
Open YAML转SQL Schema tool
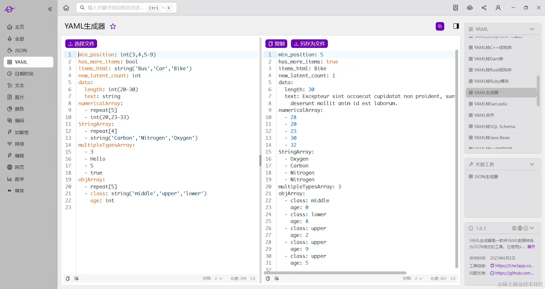501,127
